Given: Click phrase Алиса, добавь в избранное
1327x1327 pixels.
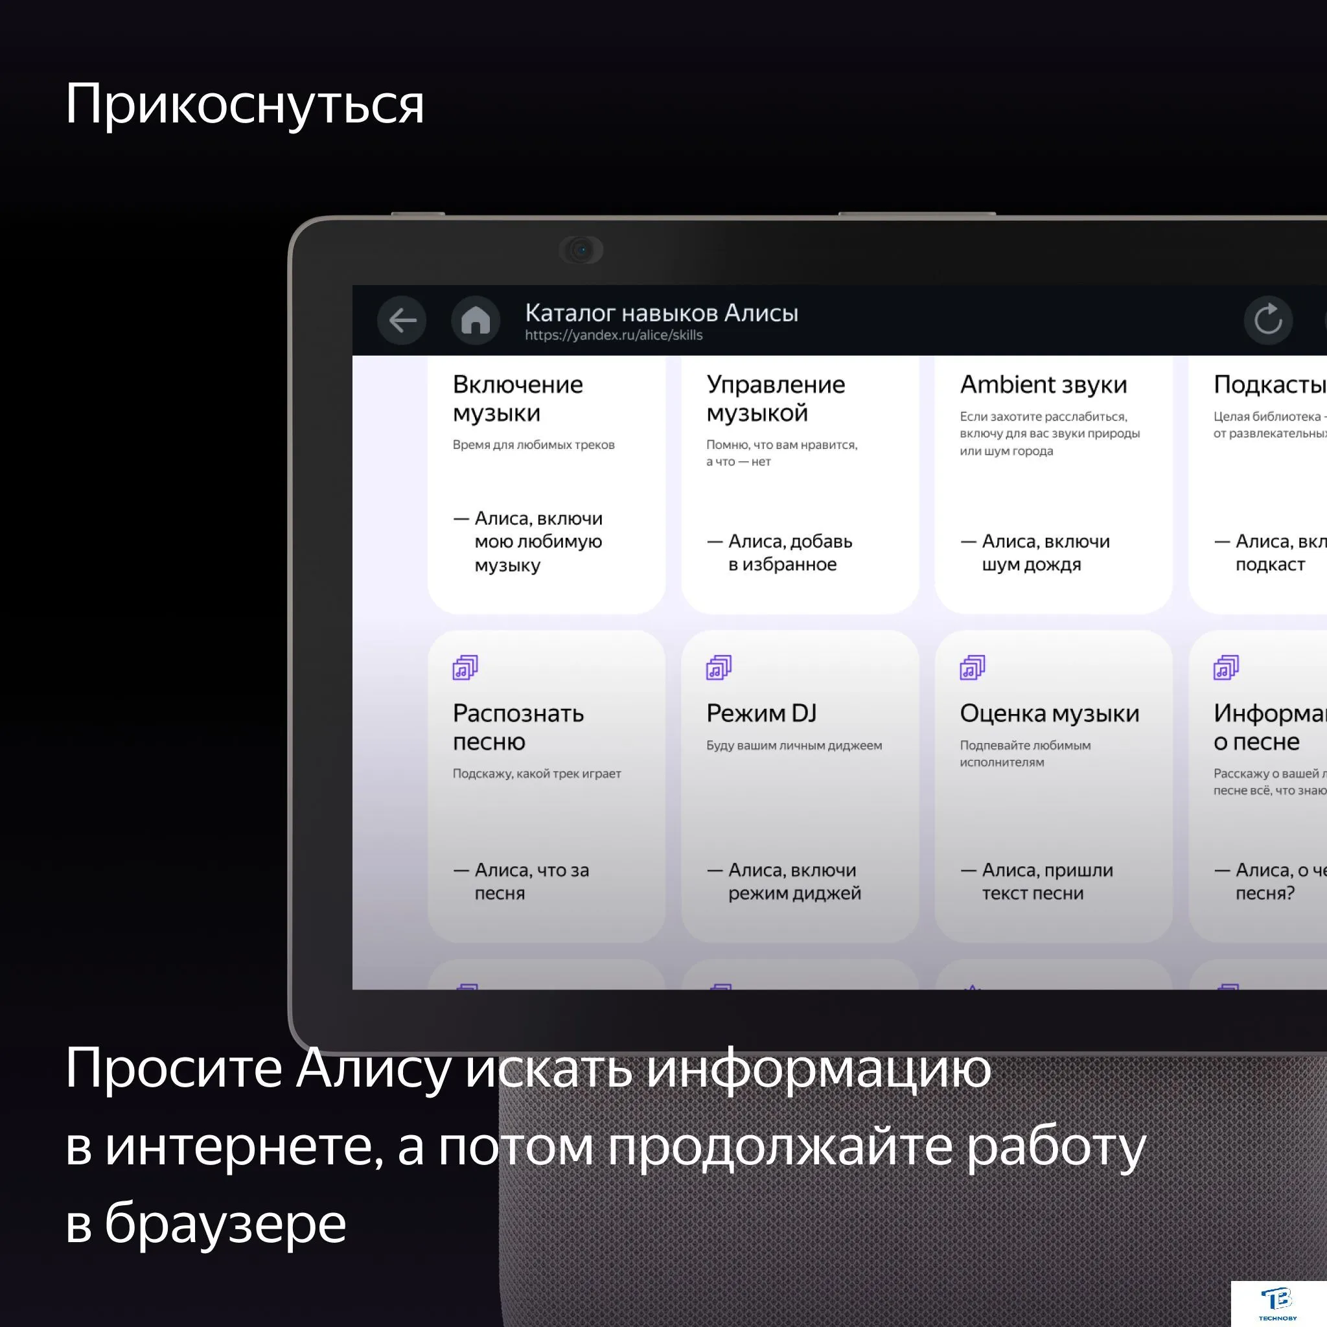Looking at the screenshot, I should pos(779,553).
